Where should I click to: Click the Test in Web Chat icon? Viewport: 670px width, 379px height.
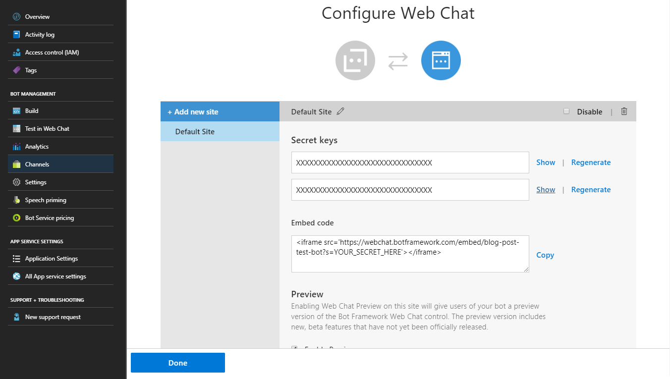(x=16, y=128)
